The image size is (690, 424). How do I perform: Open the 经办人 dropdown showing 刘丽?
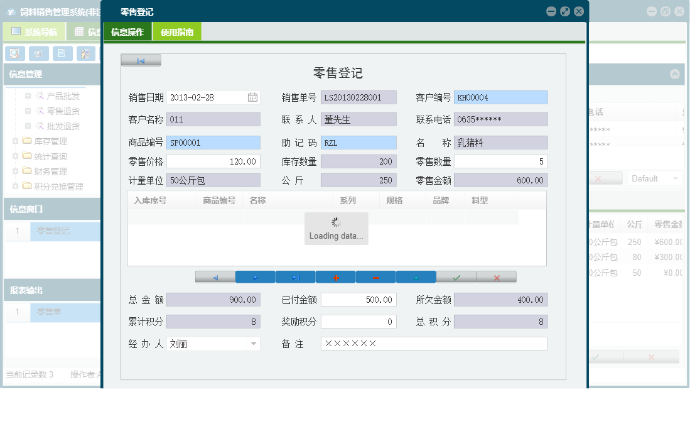click(254, 344)
